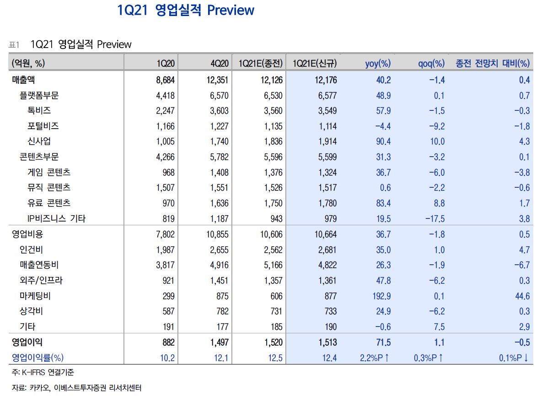Select the '외주/인프라' row label
The image size is (541, 397).
[41, 280]
